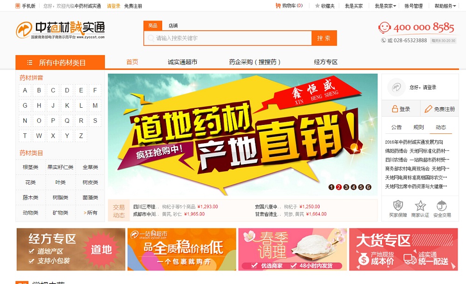Image resolution: width=466 pixels, height=284 pixels.
Task: Click the orange lock 登录 icon
Action: (395, 109)
